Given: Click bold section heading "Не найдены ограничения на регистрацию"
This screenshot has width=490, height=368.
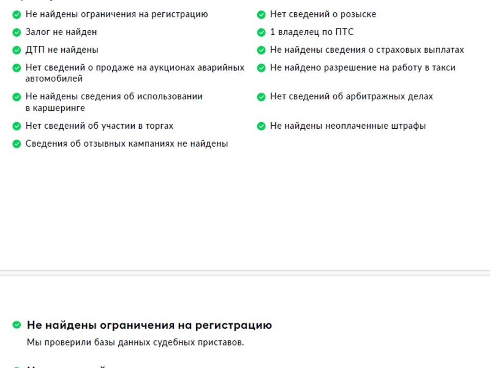Looking at the screenshot, I should click(149, 325).
